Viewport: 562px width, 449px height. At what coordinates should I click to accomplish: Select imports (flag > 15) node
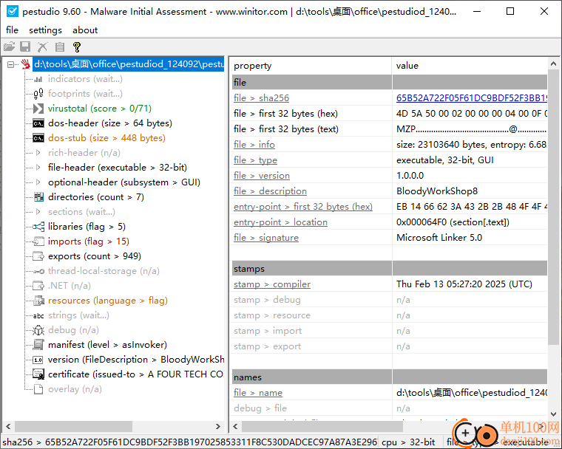(x=89, y=241)
